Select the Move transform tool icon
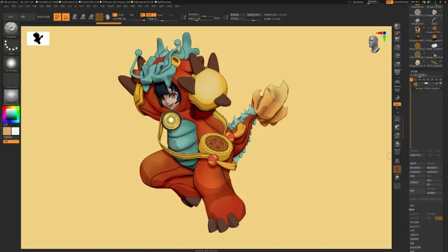Screen dimensions: 448x252 tap(74, 17)
